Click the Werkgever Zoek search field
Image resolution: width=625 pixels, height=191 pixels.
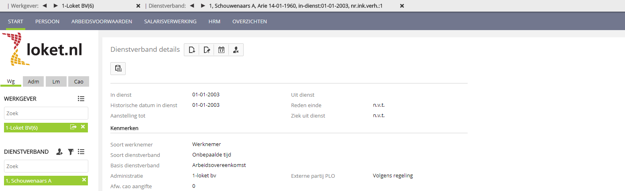click(x=46, y=114)
